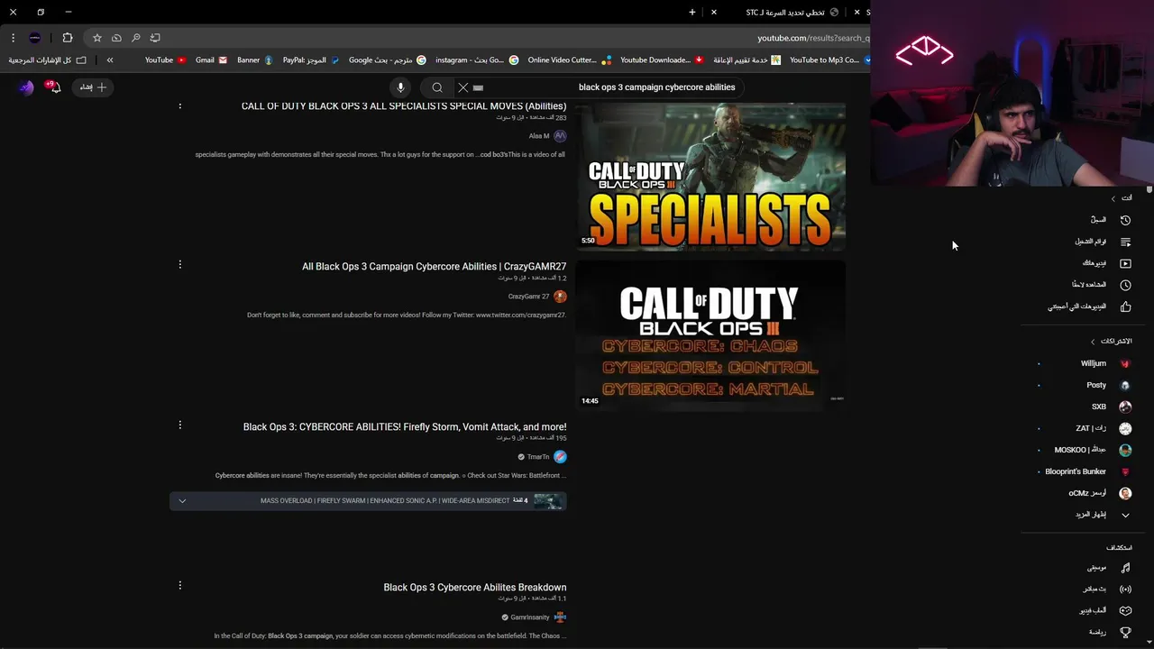
Task: Open the إنشاء create button
Action: [x=93, y=87]
